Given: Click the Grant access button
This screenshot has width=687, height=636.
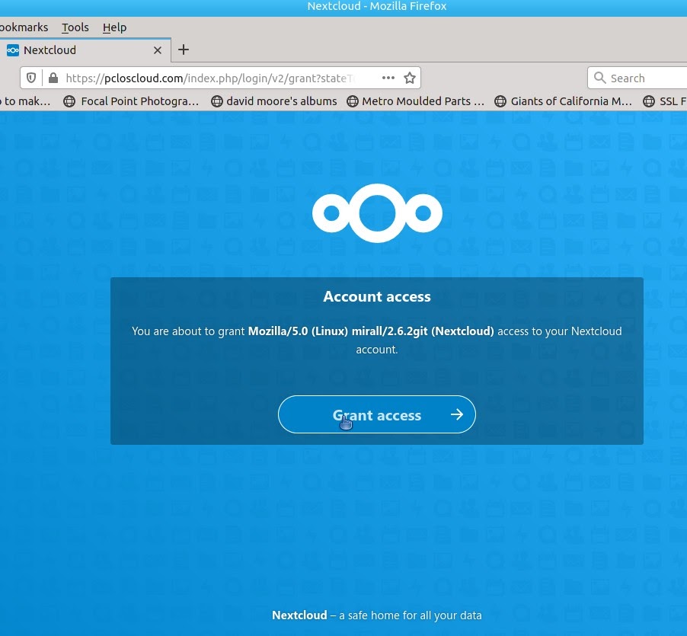Looking at the screenshot, I should point(377,414).
